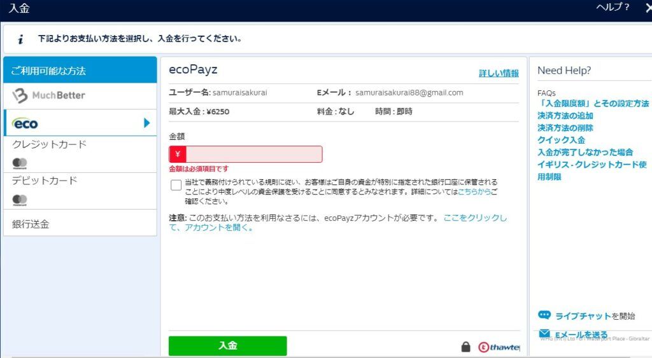Screen dimensions: 652x358
Task: Click the info icon in notice bar
Action: point(20,39)
